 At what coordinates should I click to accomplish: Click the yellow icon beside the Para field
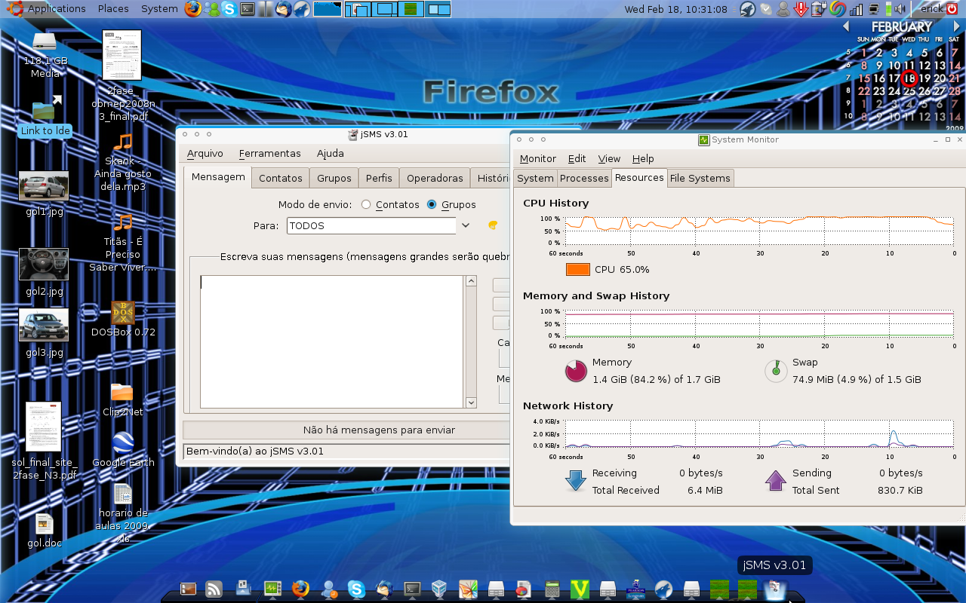pos(493,225)
